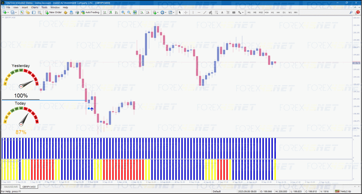
Task: Open the search magnifier in toolbar
Action: tap(351, 12)
